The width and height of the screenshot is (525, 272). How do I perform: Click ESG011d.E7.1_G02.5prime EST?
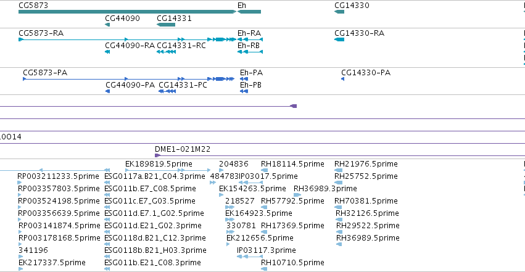coord(107,220)
